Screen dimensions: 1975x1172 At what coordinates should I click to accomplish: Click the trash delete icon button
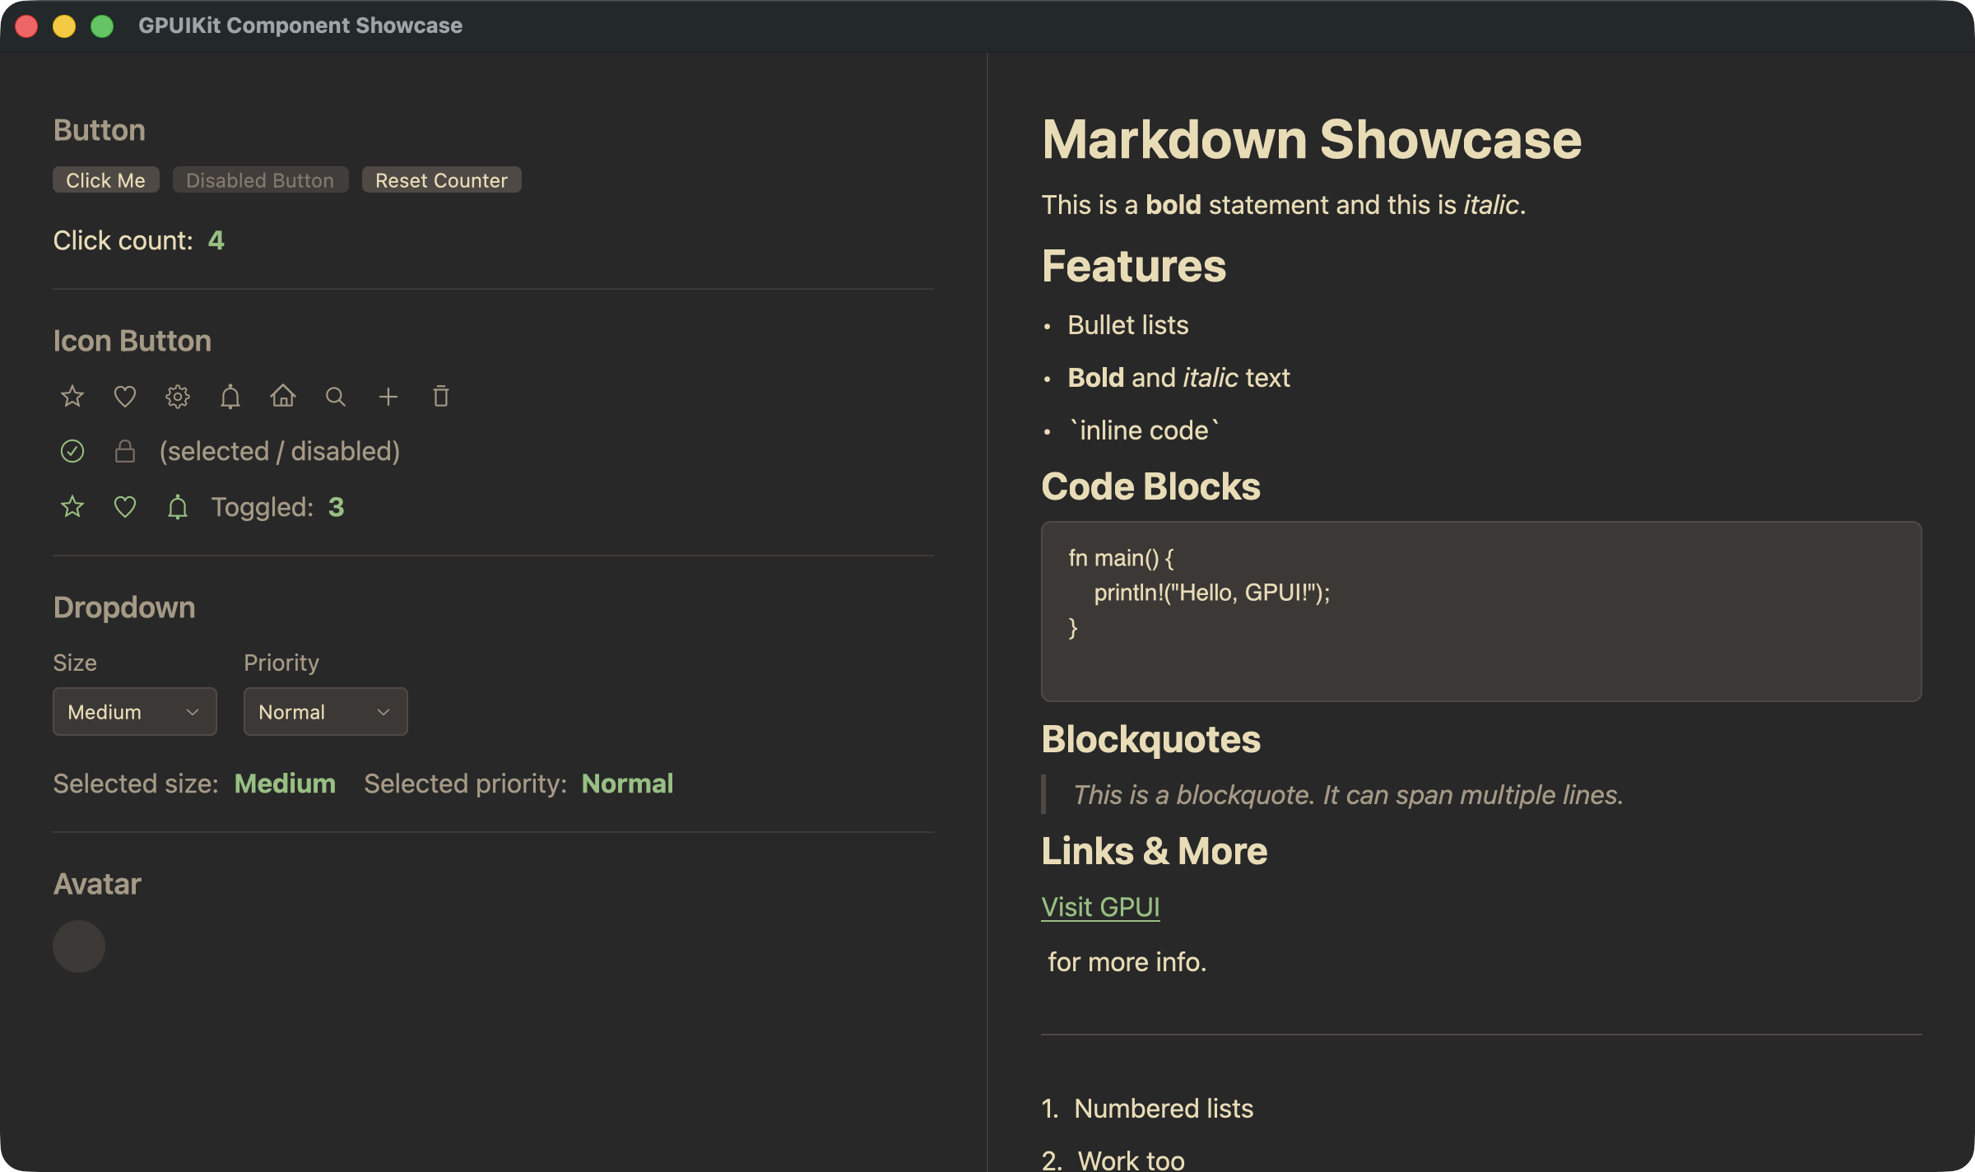[x=441, y=397]
